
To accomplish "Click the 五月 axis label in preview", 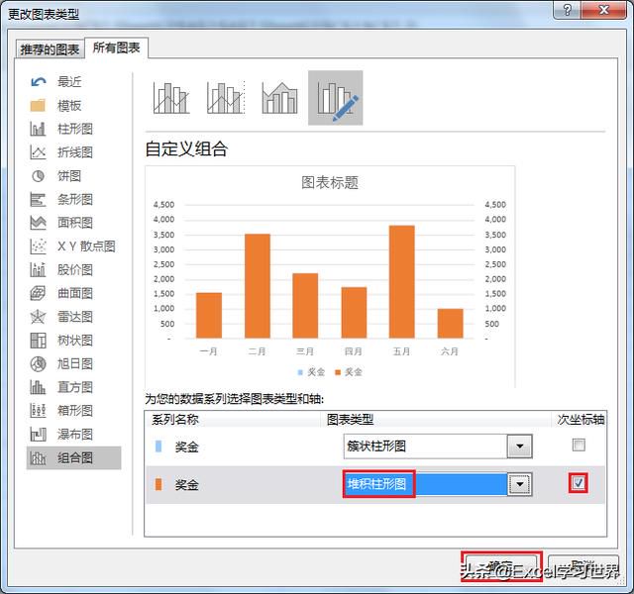I will [401, 351].
